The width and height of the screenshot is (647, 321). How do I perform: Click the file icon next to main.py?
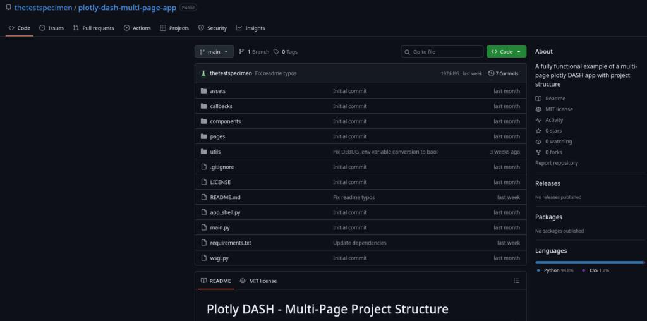point(203,227)
